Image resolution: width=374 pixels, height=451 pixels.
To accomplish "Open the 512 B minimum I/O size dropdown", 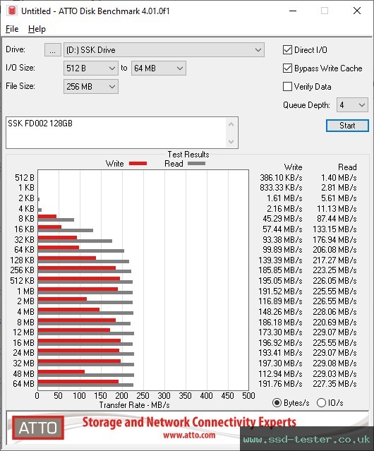I will [x=91, y=68].
